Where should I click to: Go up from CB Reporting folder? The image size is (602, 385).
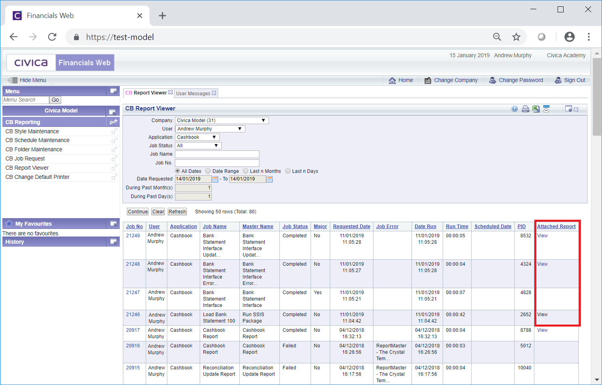pos(114,122)
